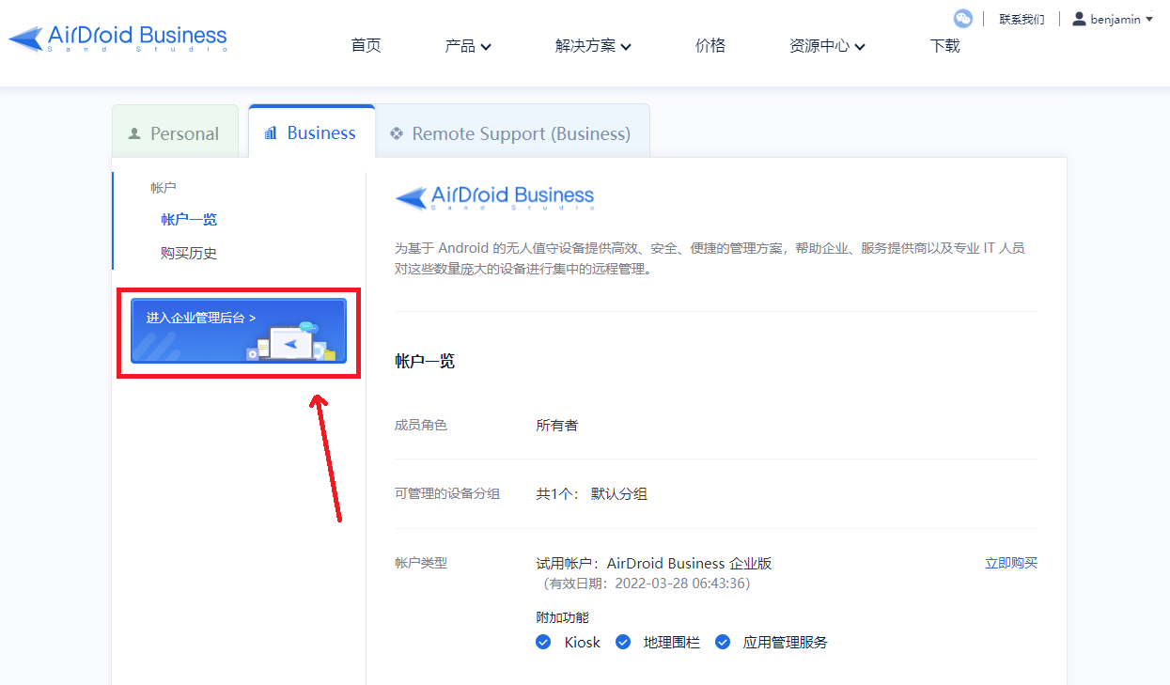Expand the 产品 dropdown menu

(468, 45)
